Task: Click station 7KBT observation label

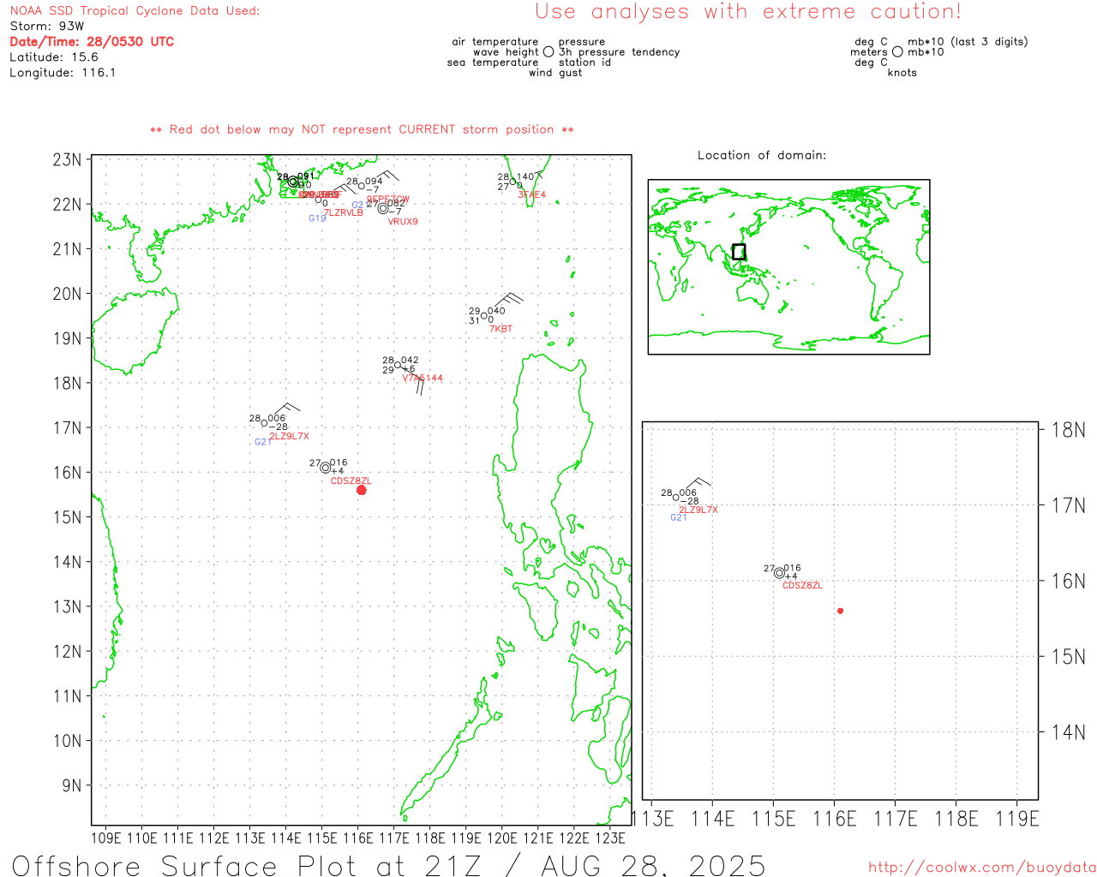Action: [x=501, y=329]
